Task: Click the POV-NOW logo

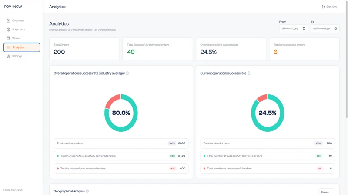Action: (13, 6)
